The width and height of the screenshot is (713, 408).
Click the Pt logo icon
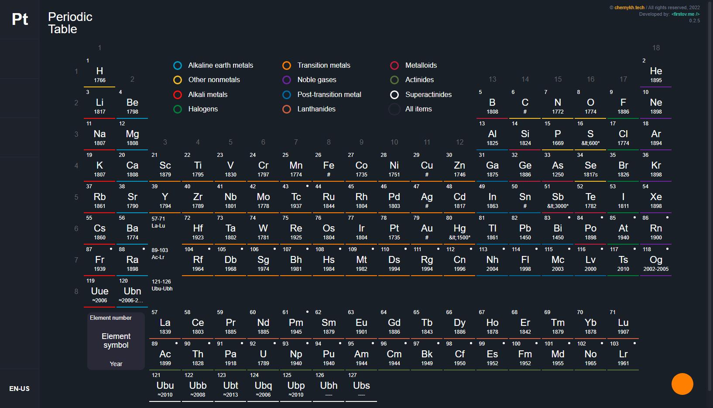20,19
